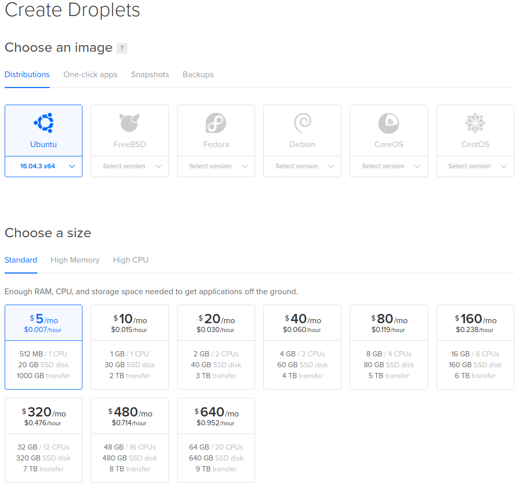Switch to High Memory sizes
Screen dimensions: 524x489
[75, 260]
